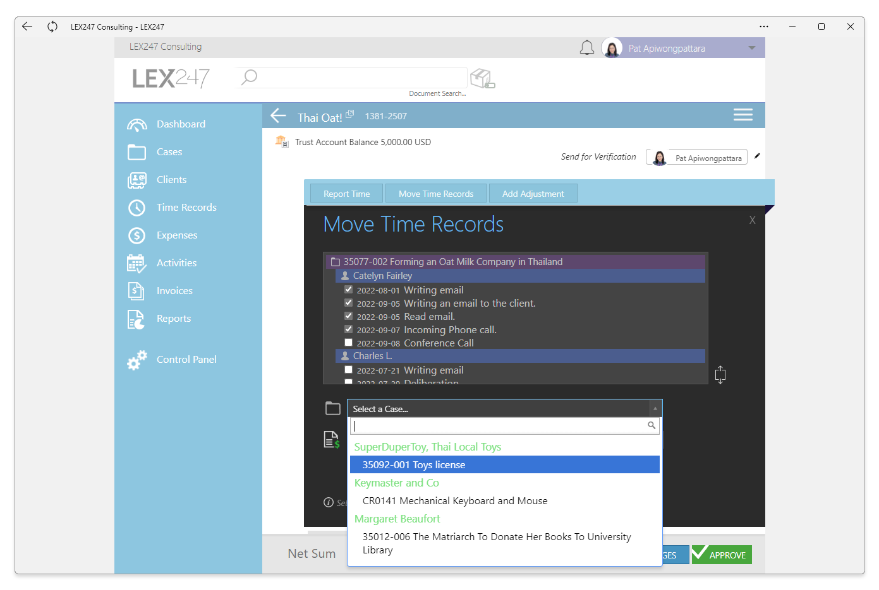Click the trust account bank icon
879x590 pixels.
pos(282,141)
